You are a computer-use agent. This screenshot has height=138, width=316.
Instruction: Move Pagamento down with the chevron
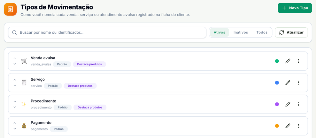[15, 129]
